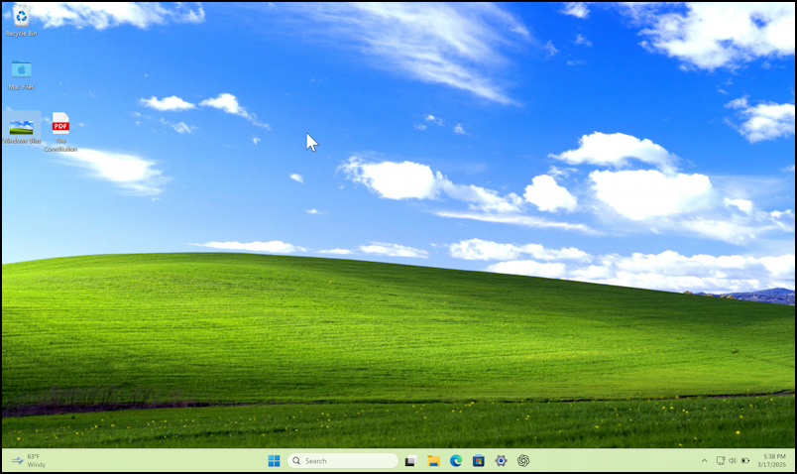
Task: Open the Recycle Bin desktop icon
Action: pyautogui.click(x=22, y=21)
